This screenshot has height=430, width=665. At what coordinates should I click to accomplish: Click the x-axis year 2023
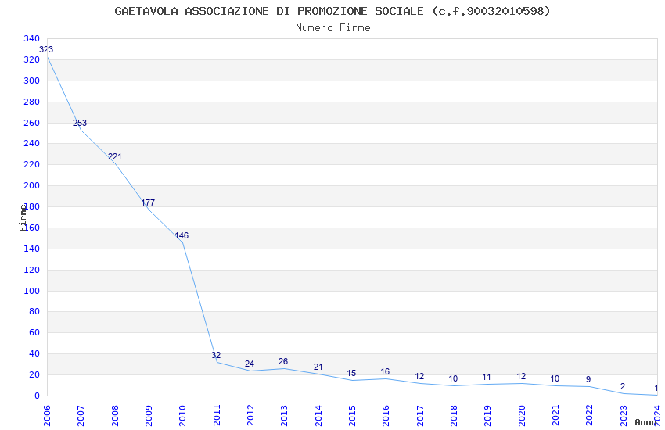tap(624, 416)
